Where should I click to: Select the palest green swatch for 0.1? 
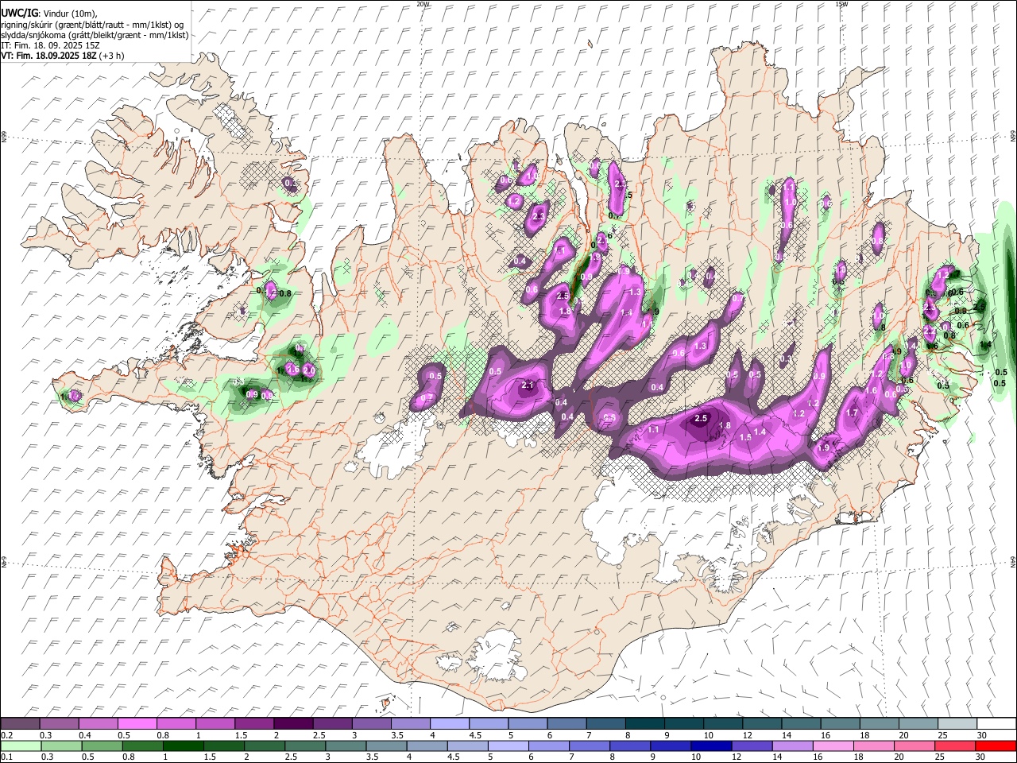tap(20, 746)
